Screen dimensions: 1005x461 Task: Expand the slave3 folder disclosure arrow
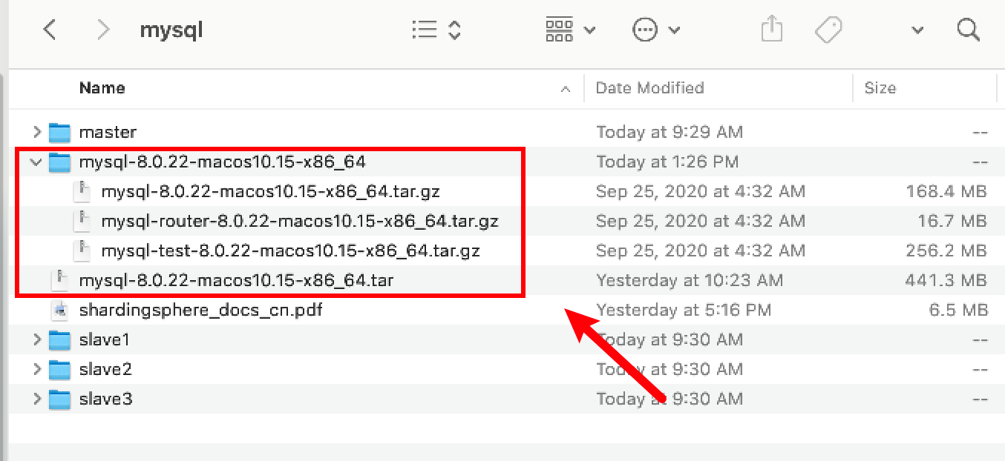point(36,399)
